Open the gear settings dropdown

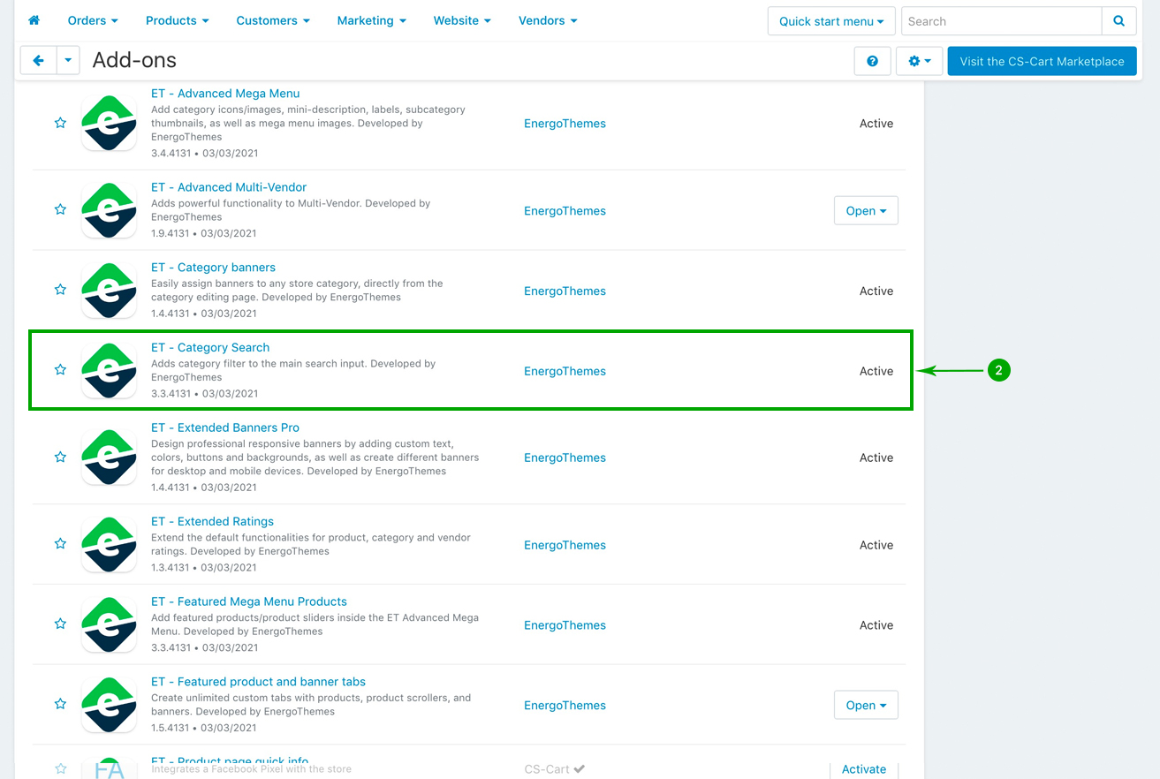pos(919,61)
